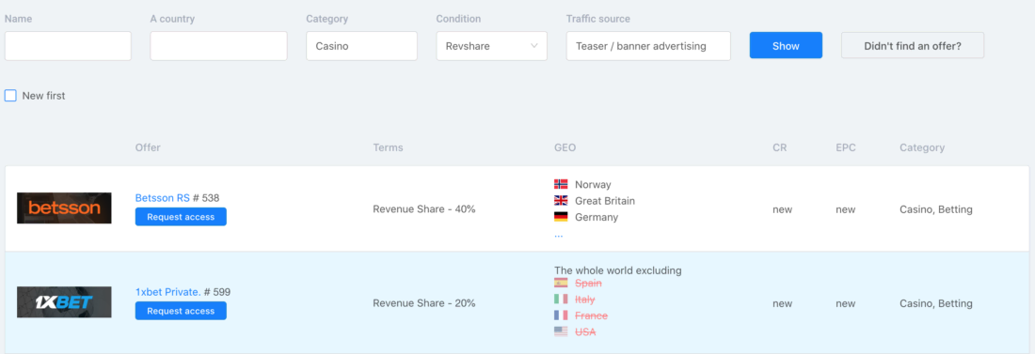Click the struck-through USA text
This screenshot has height=354, width=1035.
click(585, 332)
